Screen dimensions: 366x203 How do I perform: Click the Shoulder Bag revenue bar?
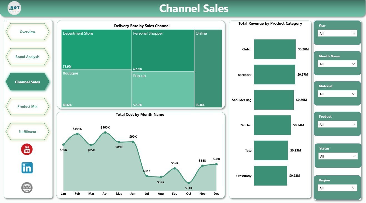[274, 100]
